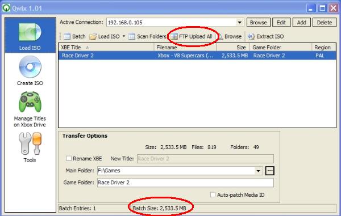Image resolution: width=341 pixels, height=216 pixels.
Task: Sort by XBE Title column header
Action: tap(106, 47)
